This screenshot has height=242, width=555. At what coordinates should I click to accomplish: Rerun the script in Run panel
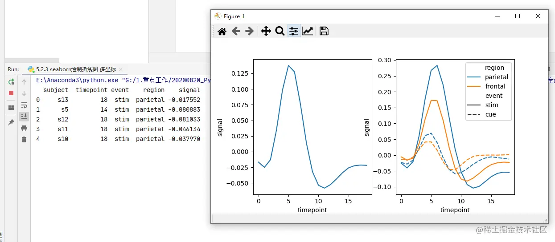coord(11,82)
